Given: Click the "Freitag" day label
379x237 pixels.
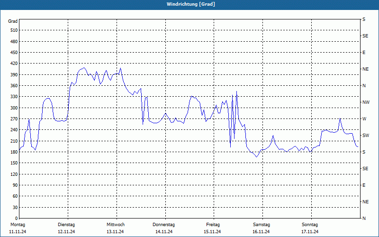Looking at the screenshot, I should coord(213,225).
